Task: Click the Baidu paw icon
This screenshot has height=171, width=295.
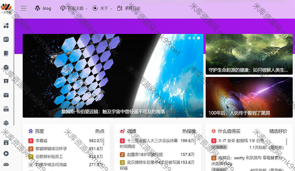Action: 31,131
